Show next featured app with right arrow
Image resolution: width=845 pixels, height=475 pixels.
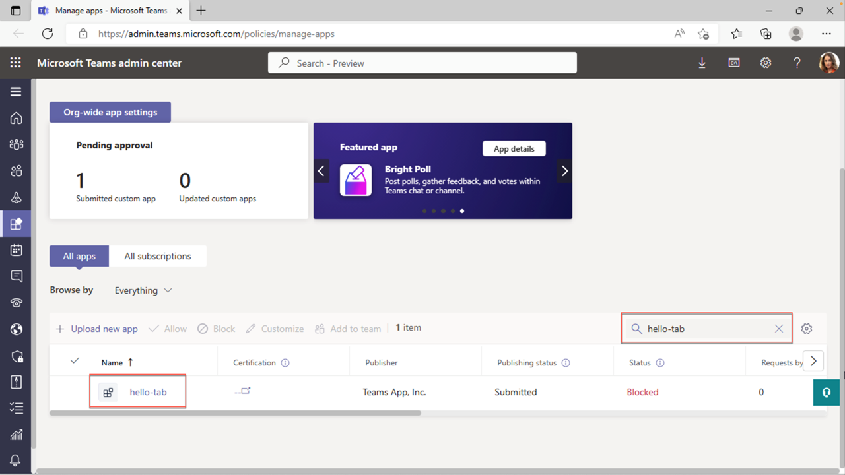click(564, 171)
